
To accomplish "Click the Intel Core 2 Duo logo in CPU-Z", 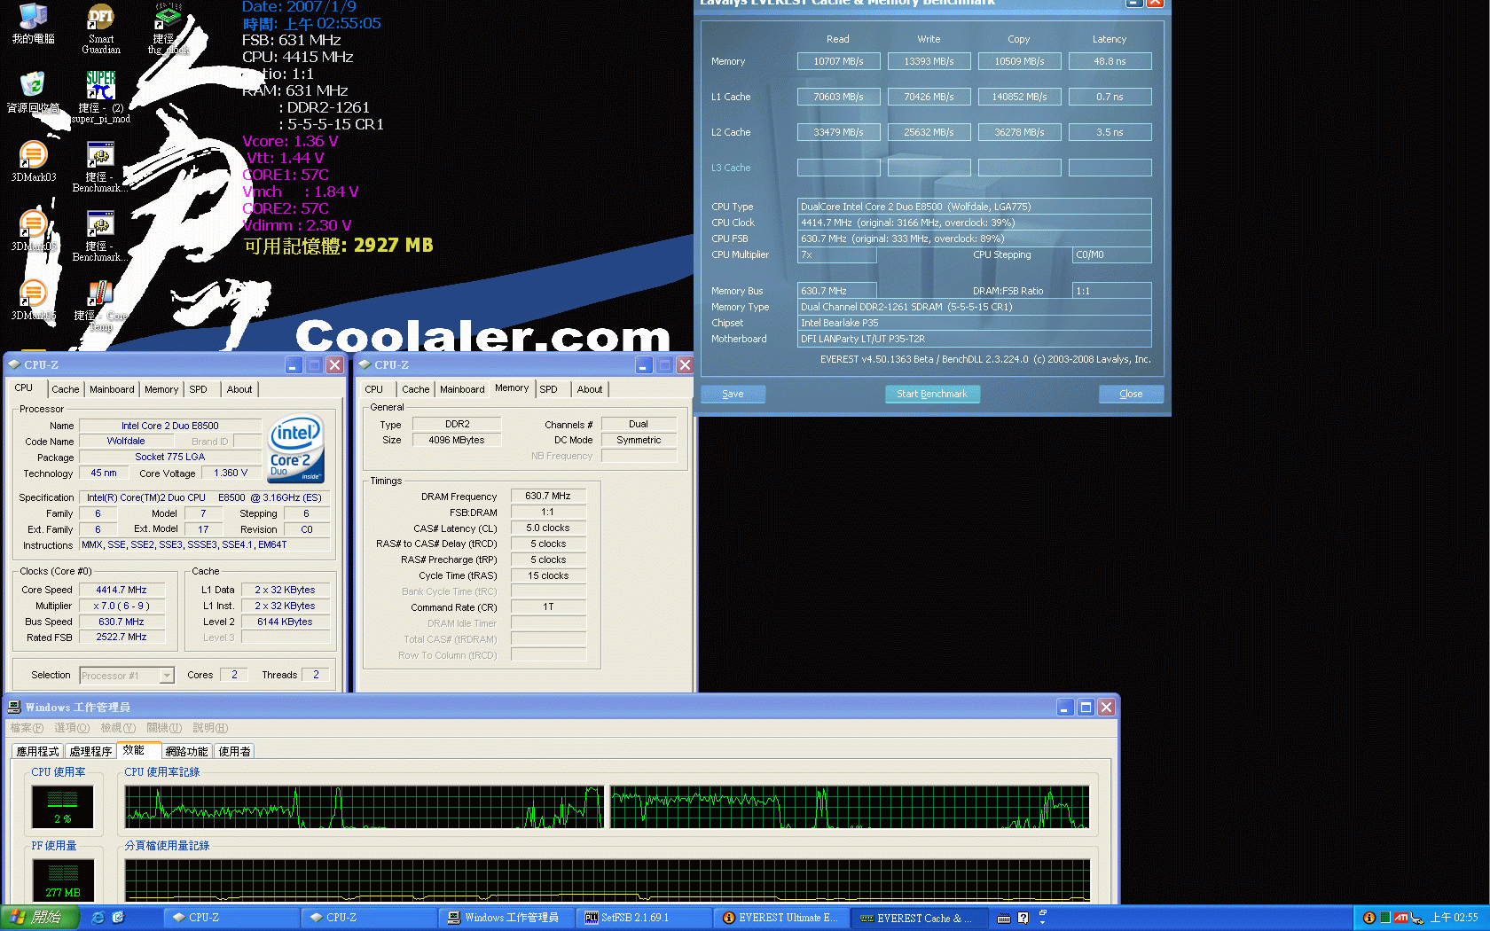I will pyautogui.click(x=296, y=449).
